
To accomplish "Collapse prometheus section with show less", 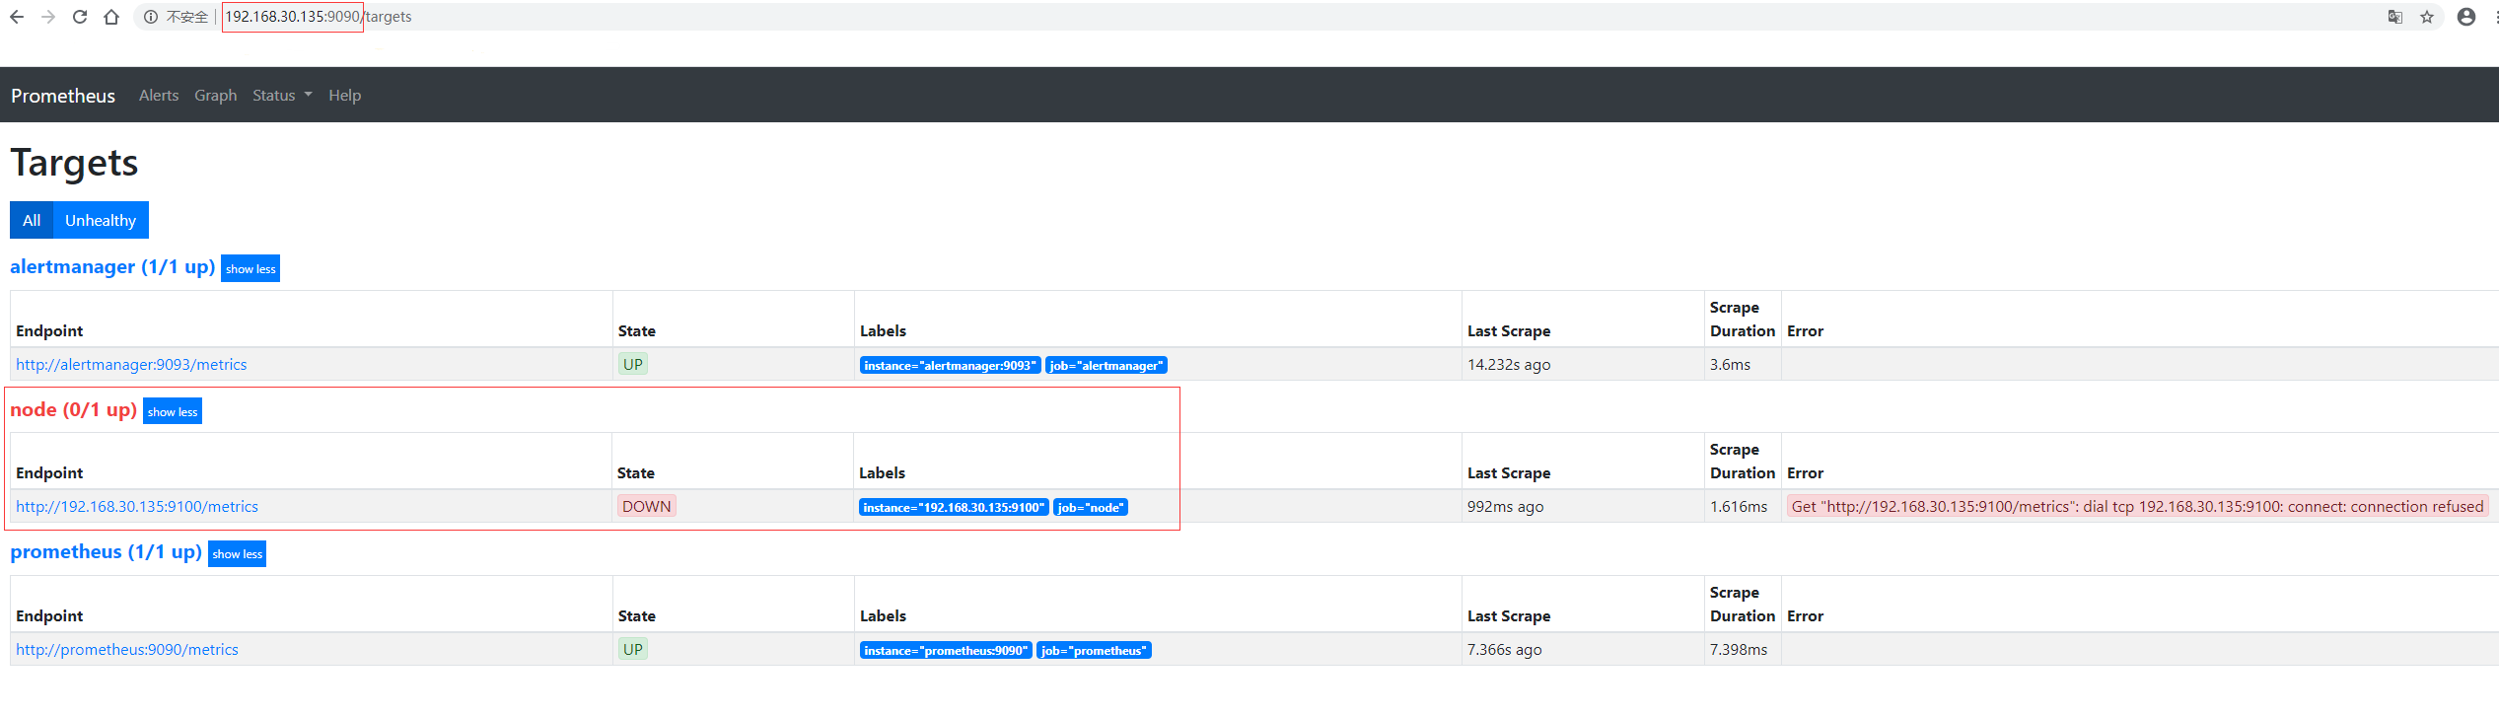I will click(x=238, y=553).
